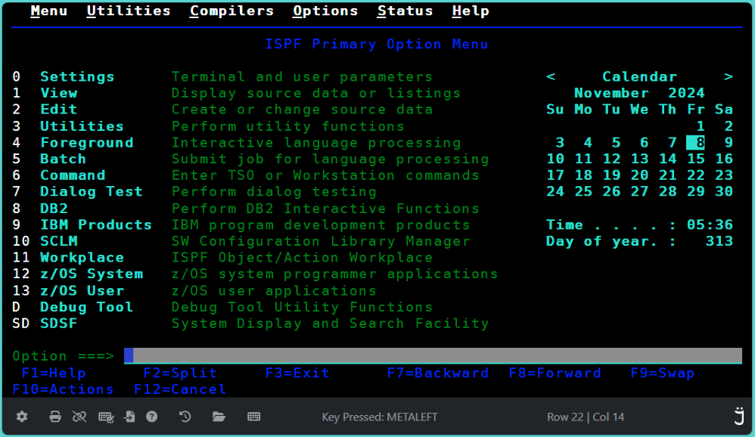Select the IBM Products option

coord(96,225)
